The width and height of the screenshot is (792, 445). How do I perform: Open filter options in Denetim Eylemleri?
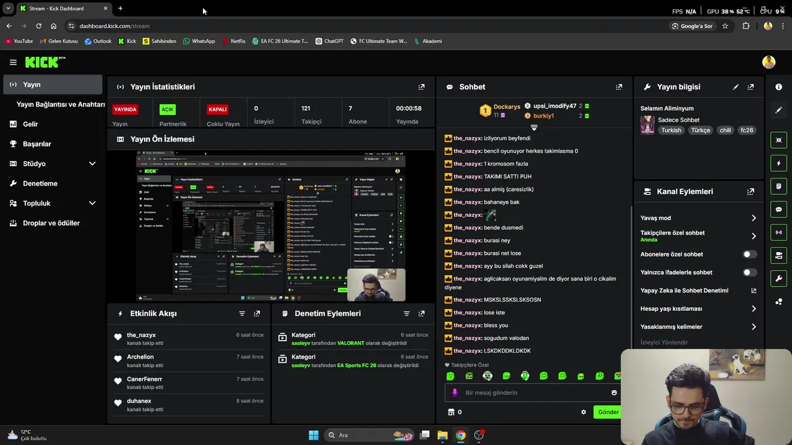[407, 313]
